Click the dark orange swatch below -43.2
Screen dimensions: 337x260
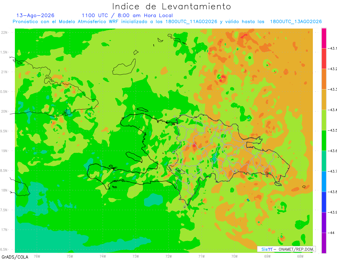(x=324, y=79)
